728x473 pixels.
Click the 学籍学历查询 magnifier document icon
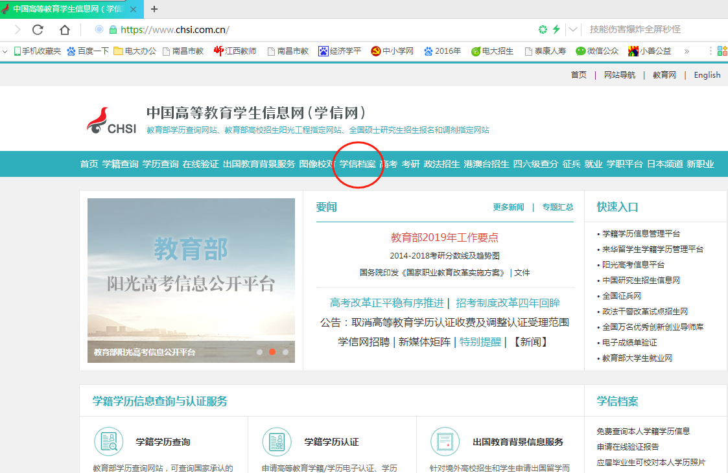108,442
